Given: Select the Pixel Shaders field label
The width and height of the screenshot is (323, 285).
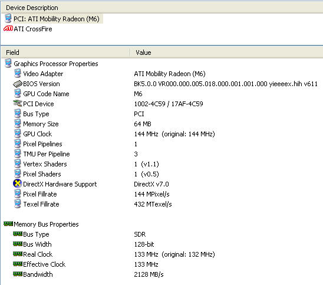Looking at the screenshot, I should [42, 174].
